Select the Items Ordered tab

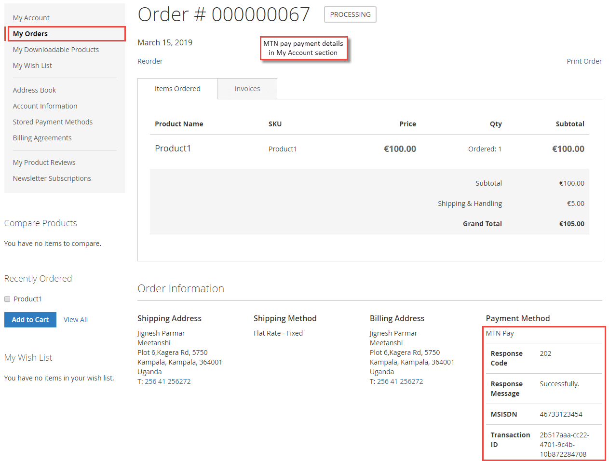coord(177,88)
